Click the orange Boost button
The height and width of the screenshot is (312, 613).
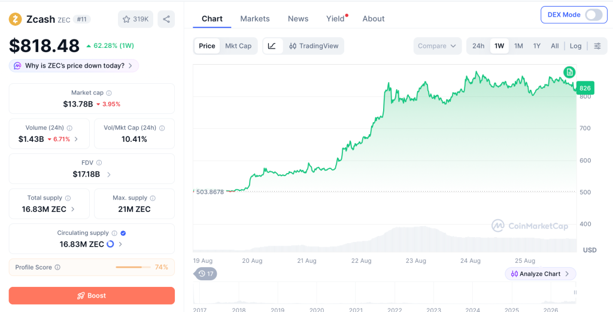[92, 296]
